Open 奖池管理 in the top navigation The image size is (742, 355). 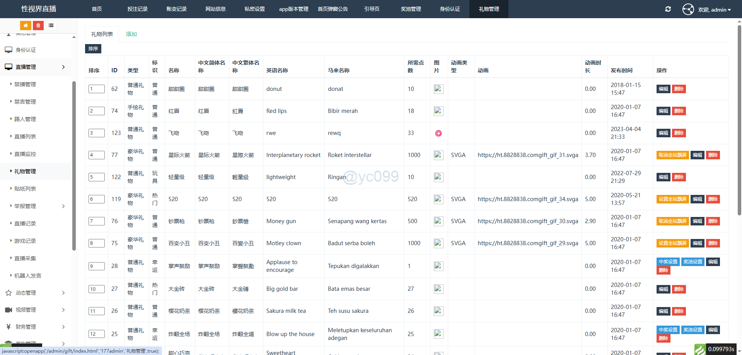click(x=411, y=9)
